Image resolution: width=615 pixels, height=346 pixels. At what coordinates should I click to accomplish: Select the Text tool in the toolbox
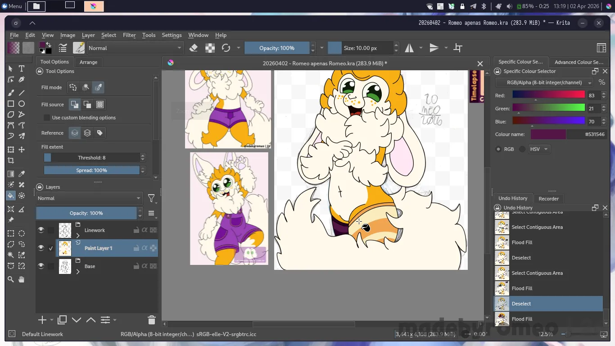click(x=22, y=68)
